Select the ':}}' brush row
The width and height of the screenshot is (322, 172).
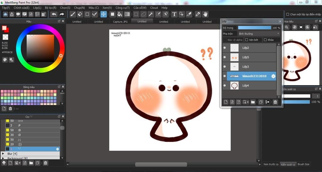click(32, 144)
